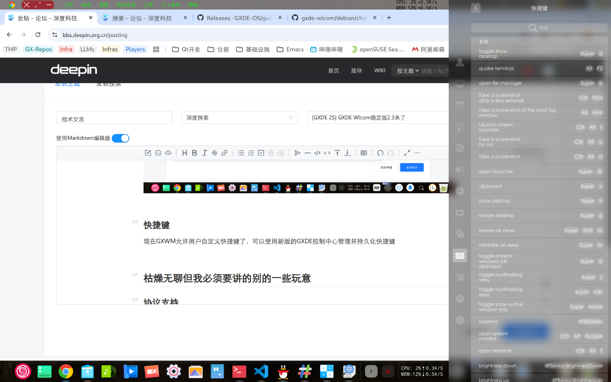This screenshot has height=382, width=611.
Task: Toggle bold formatting in the post editor
Action: 195,153
